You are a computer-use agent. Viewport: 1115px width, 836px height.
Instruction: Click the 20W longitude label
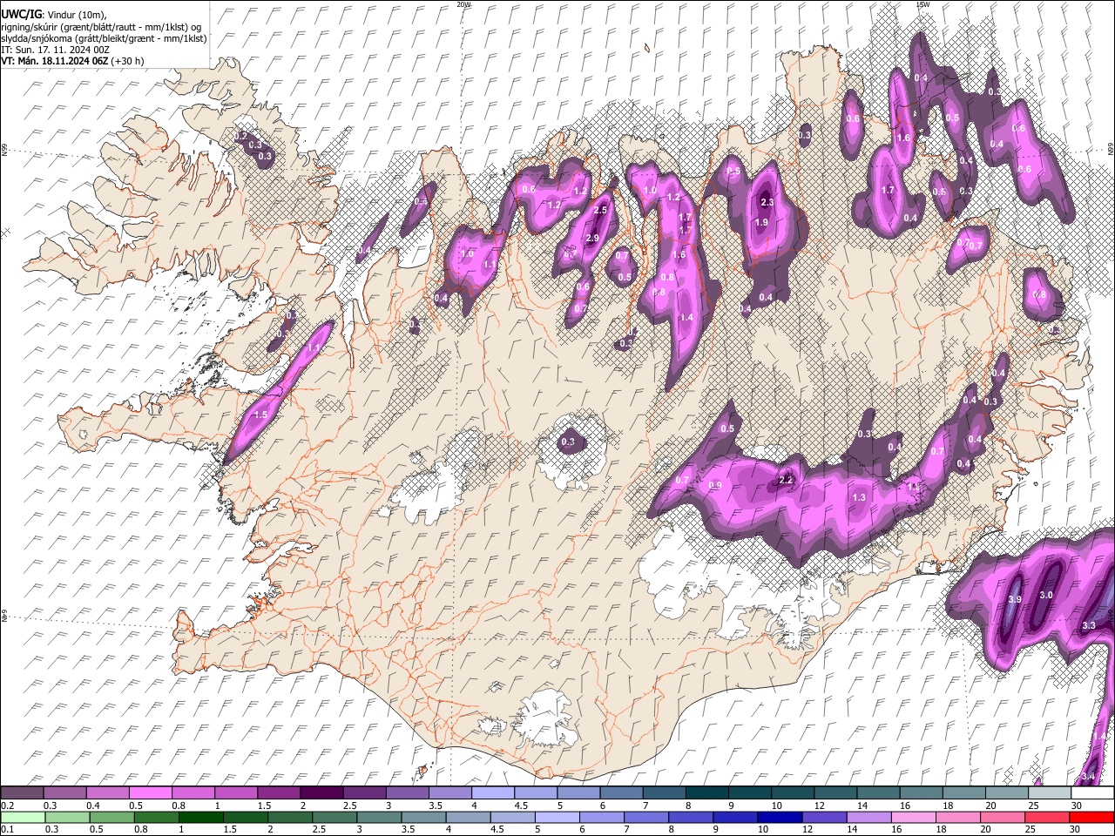463,4
